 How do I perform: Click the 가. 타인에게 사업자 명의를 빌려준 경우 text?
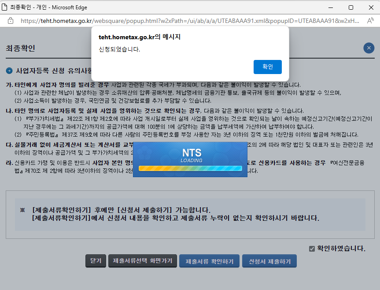(57, 85)
